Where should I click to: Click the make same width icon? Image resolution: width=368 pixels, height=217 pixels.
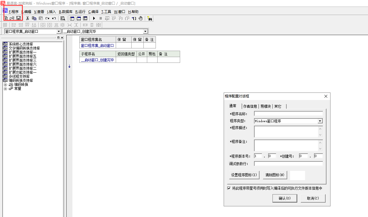(85, 25)
